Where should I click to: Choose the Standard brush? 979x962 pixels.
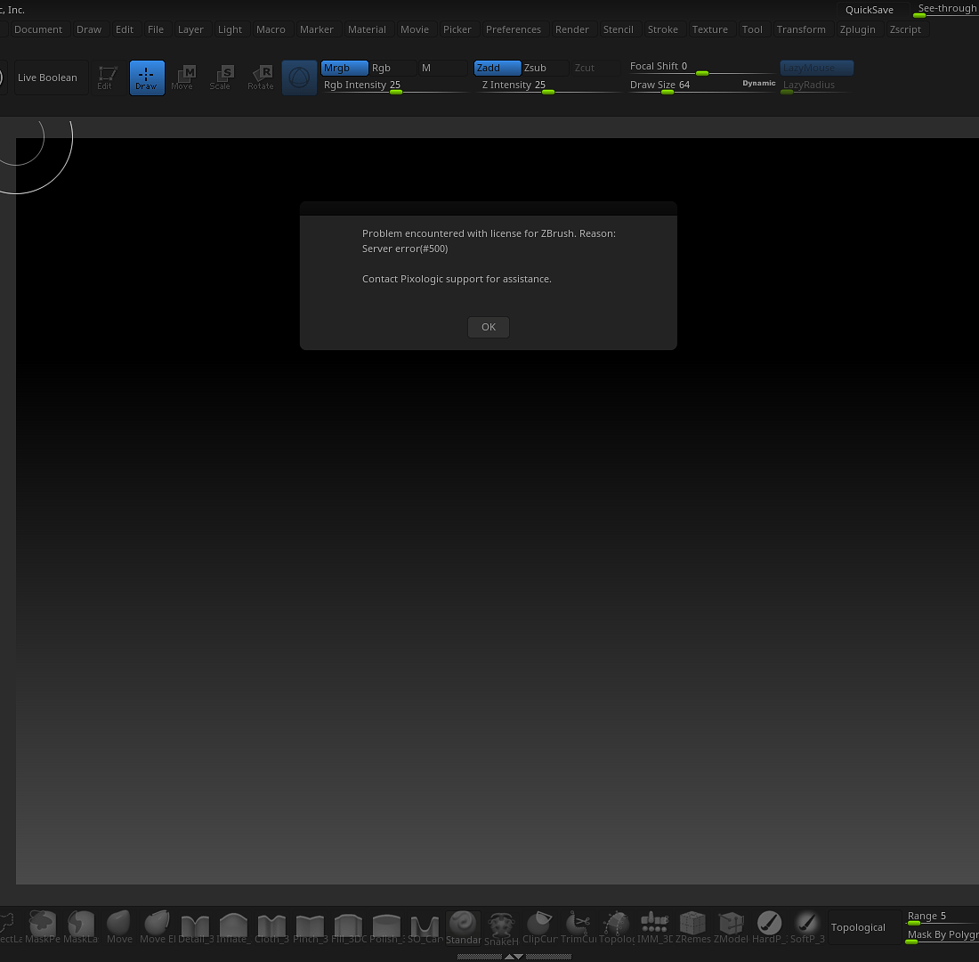[464, 927]
